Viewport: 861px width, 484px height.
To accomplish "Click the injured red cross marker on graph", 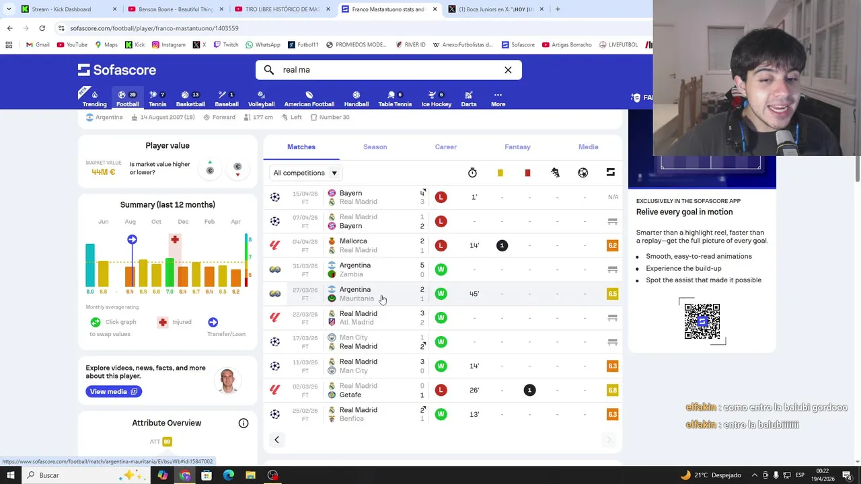I will pos(175,239).
